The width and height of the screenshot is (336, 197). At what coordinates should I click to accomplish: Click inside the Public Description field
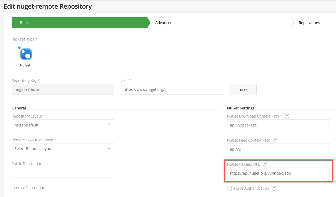click(x=63, y=172)
